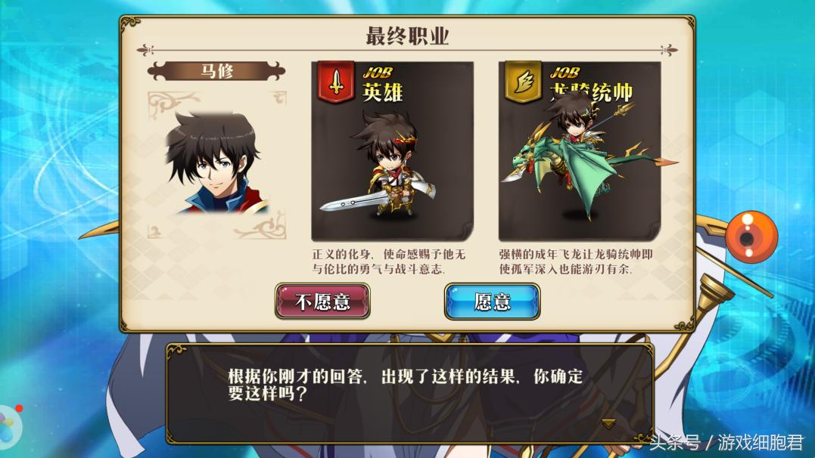The height and width of the screenshot is (458, 815).
Task: Click the 最终职业 panel title
Action: [x=407, y=36]
